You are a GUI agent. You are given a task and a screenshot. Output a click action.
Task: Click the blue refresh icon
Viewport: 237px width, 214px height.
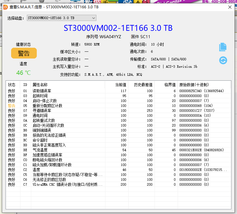(x=223, y=60)
